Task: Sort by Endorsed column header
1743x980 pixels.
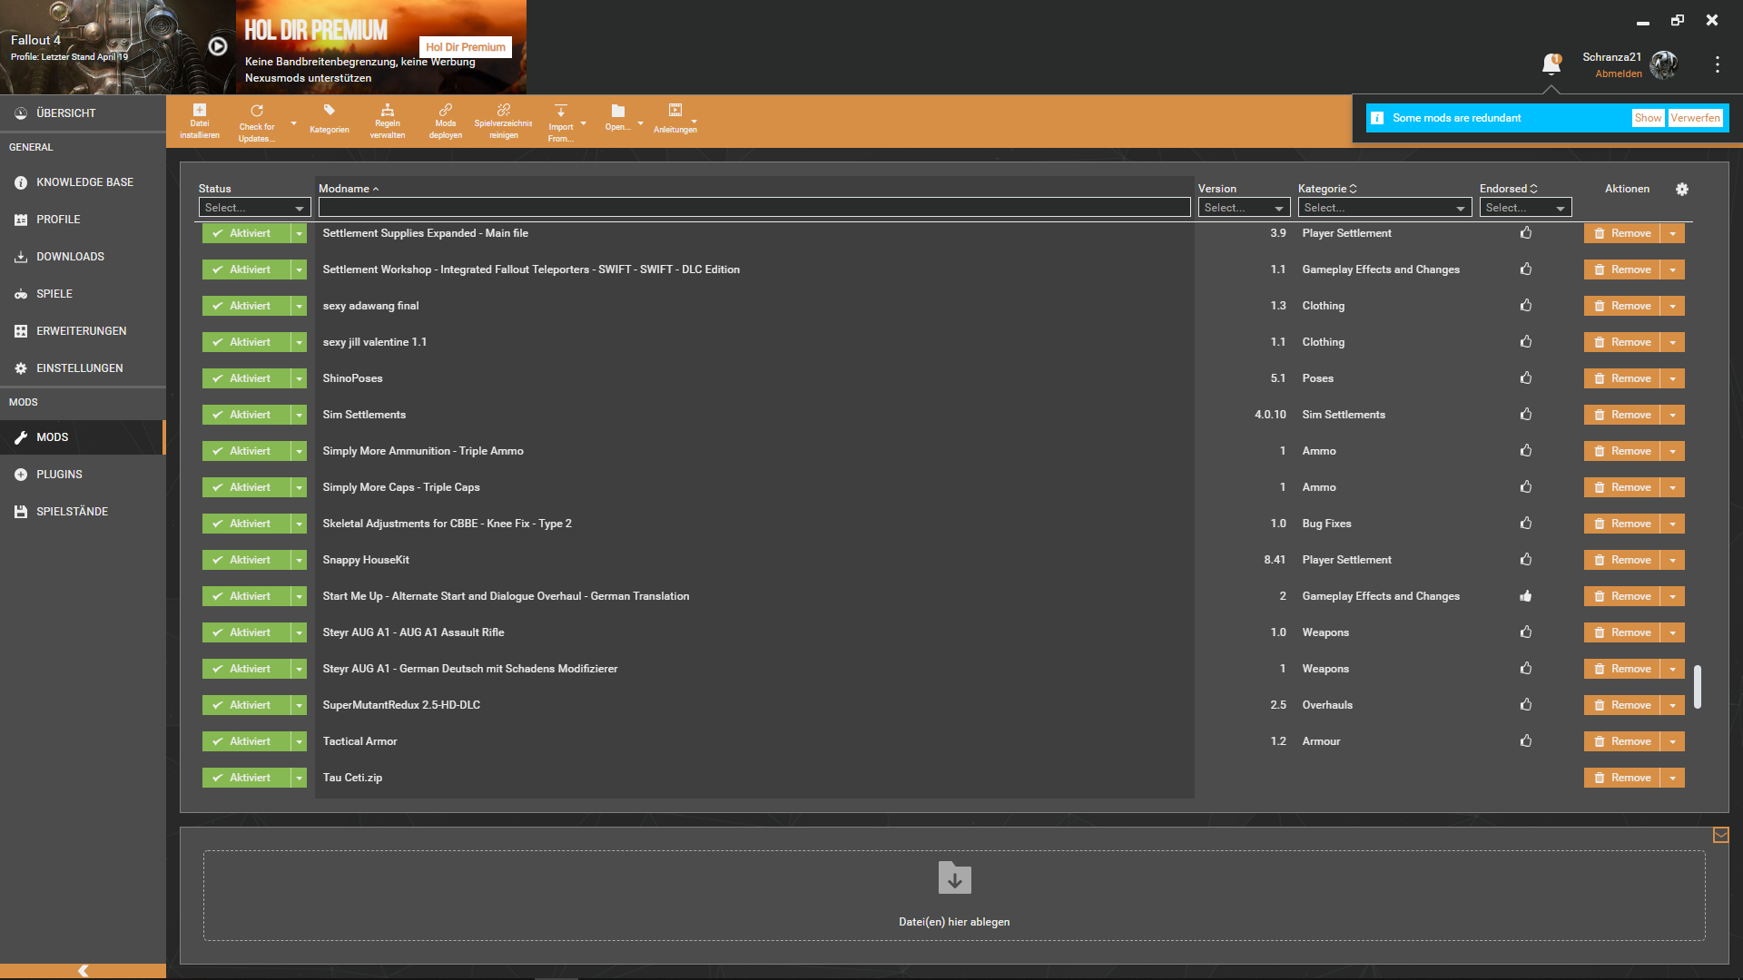Action: (x=1508, y=189)
